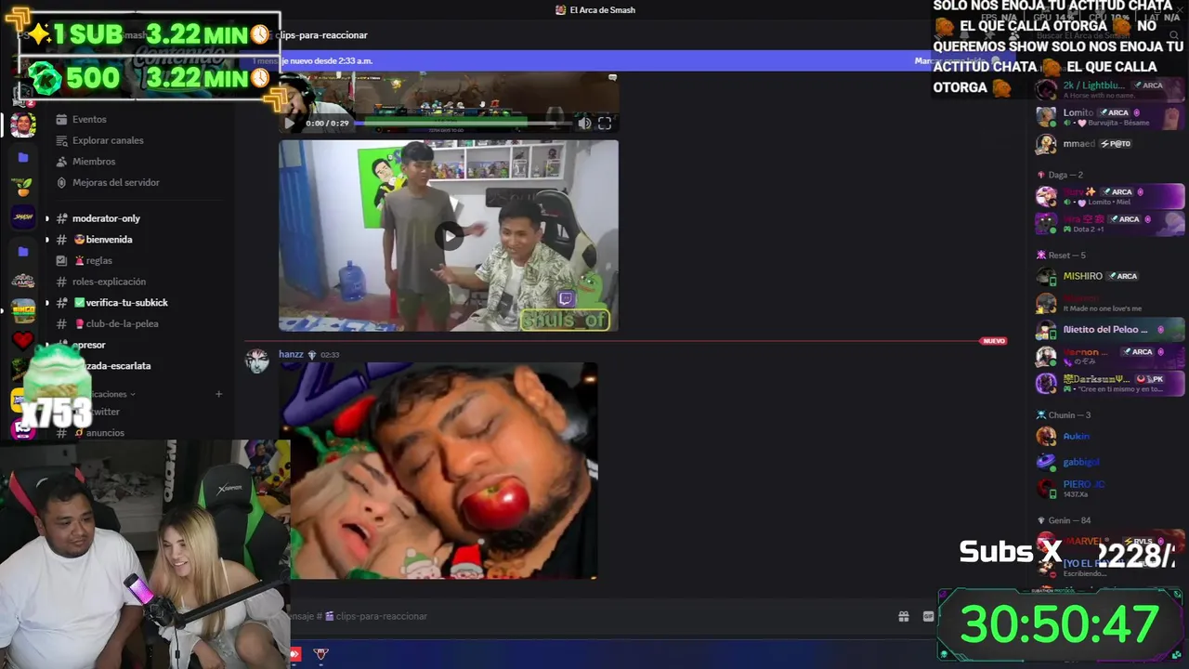This screenshot has width=1189, height=669.
Task: Open the Explorar canales icon
Action: click(x=61, y=140)
